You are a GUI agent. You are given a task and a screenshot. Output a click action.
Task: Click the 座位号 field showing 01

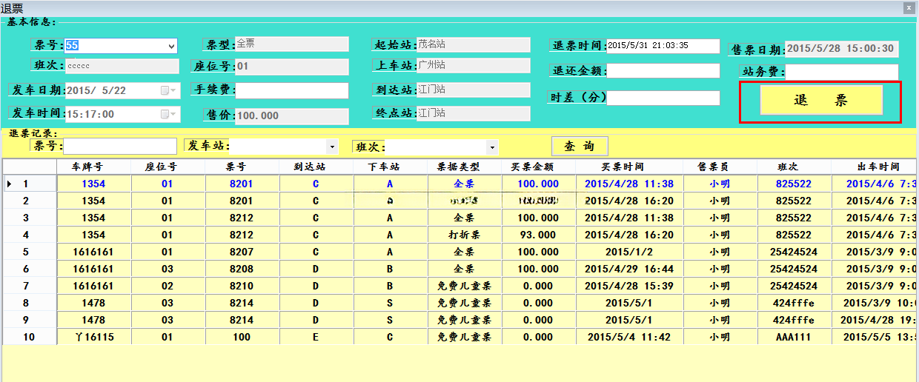point(292,67)
